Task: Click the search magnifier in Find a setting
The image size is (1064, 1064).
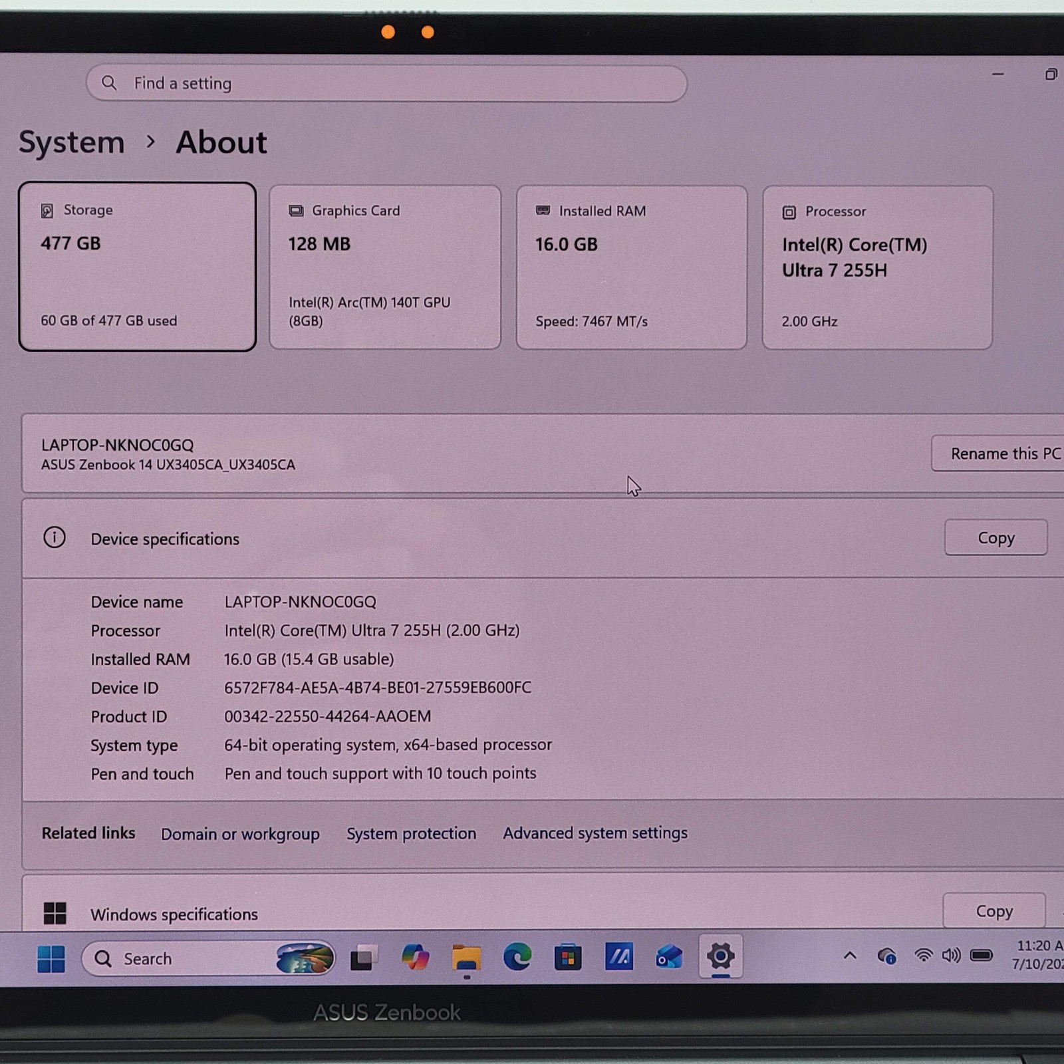Action: tap(109, 83)
